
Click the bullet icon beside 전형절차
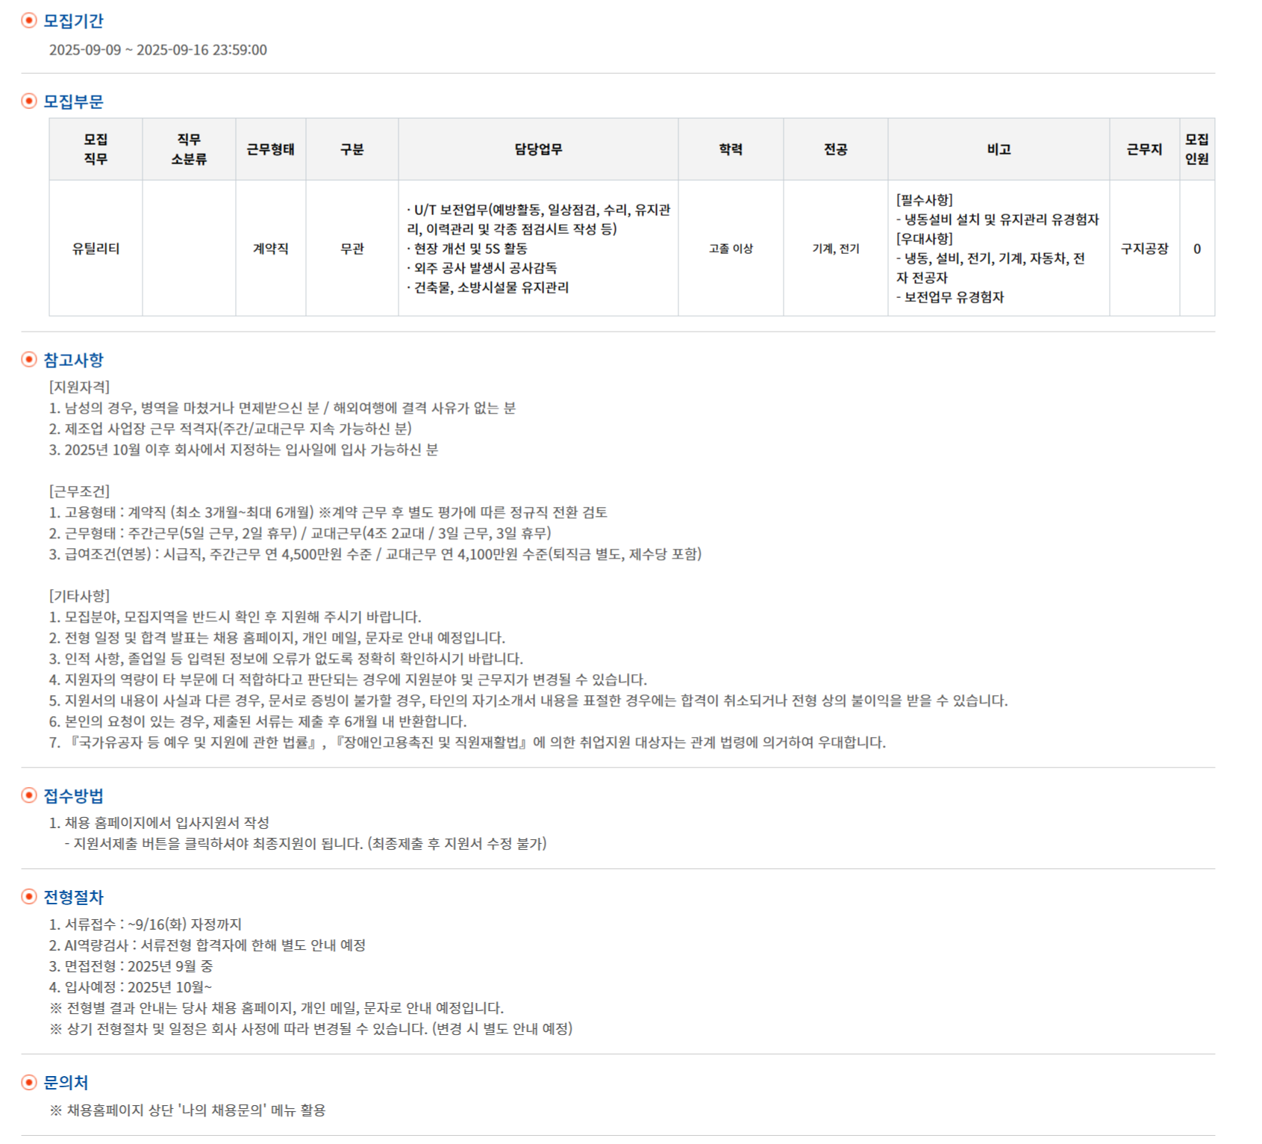[x=29, y=897]
